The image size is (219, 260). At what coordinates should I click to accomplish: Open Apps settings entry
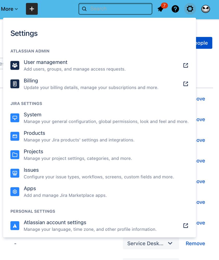coord(99,192)
